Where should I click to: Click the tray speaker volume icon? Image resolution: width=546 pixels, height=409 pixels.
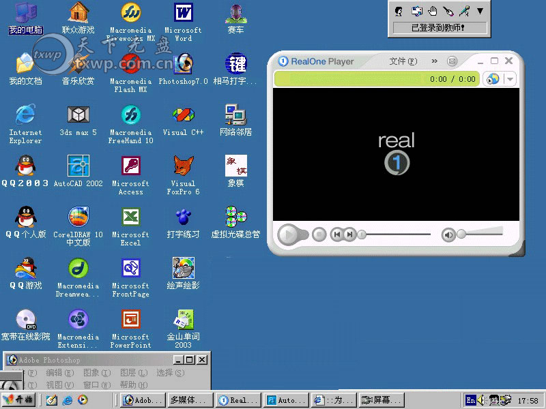(481, 400)
